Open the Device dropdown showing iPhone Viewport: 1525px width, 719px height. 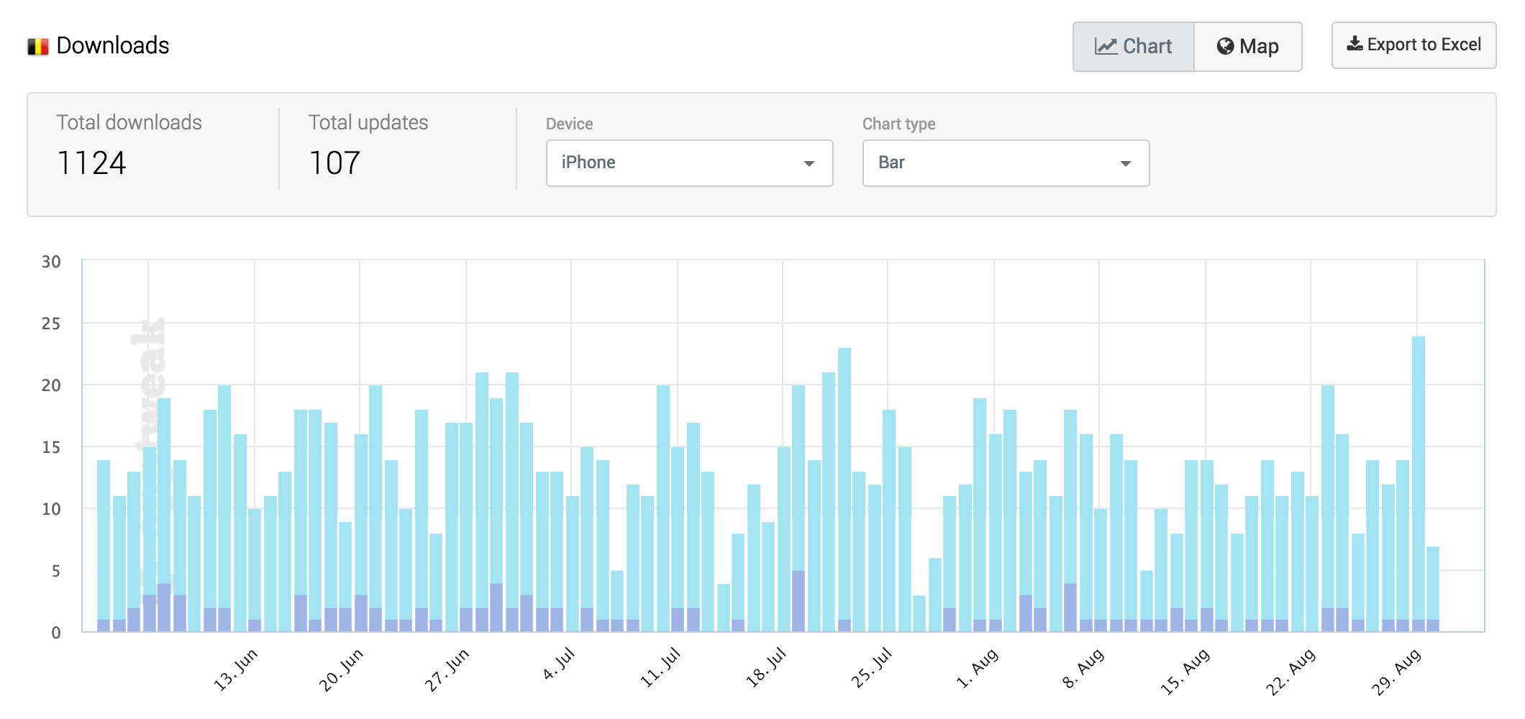tap(688, 163)
